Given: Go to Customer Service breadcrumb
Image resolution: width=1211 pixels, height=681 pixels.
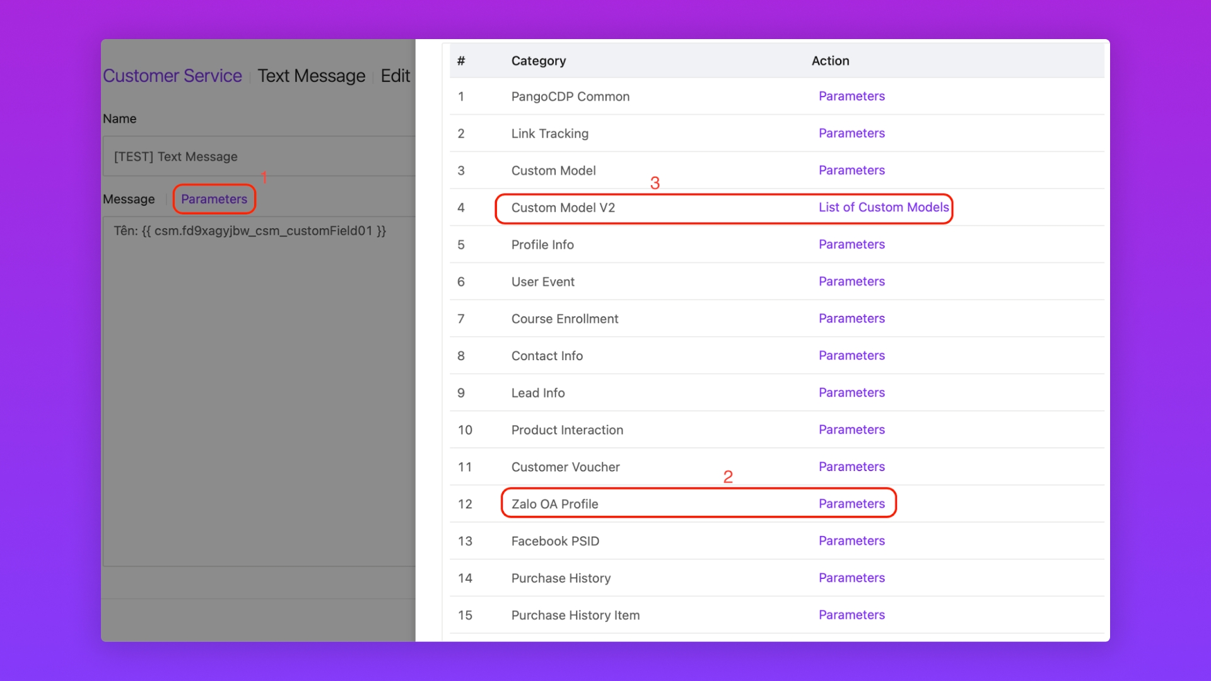Looking at the screenshot, I should pos(172,76).
